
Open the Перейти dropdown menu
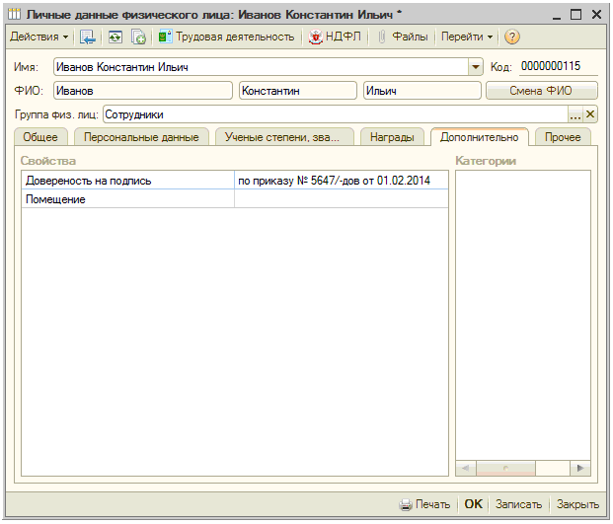coord(467,37)
